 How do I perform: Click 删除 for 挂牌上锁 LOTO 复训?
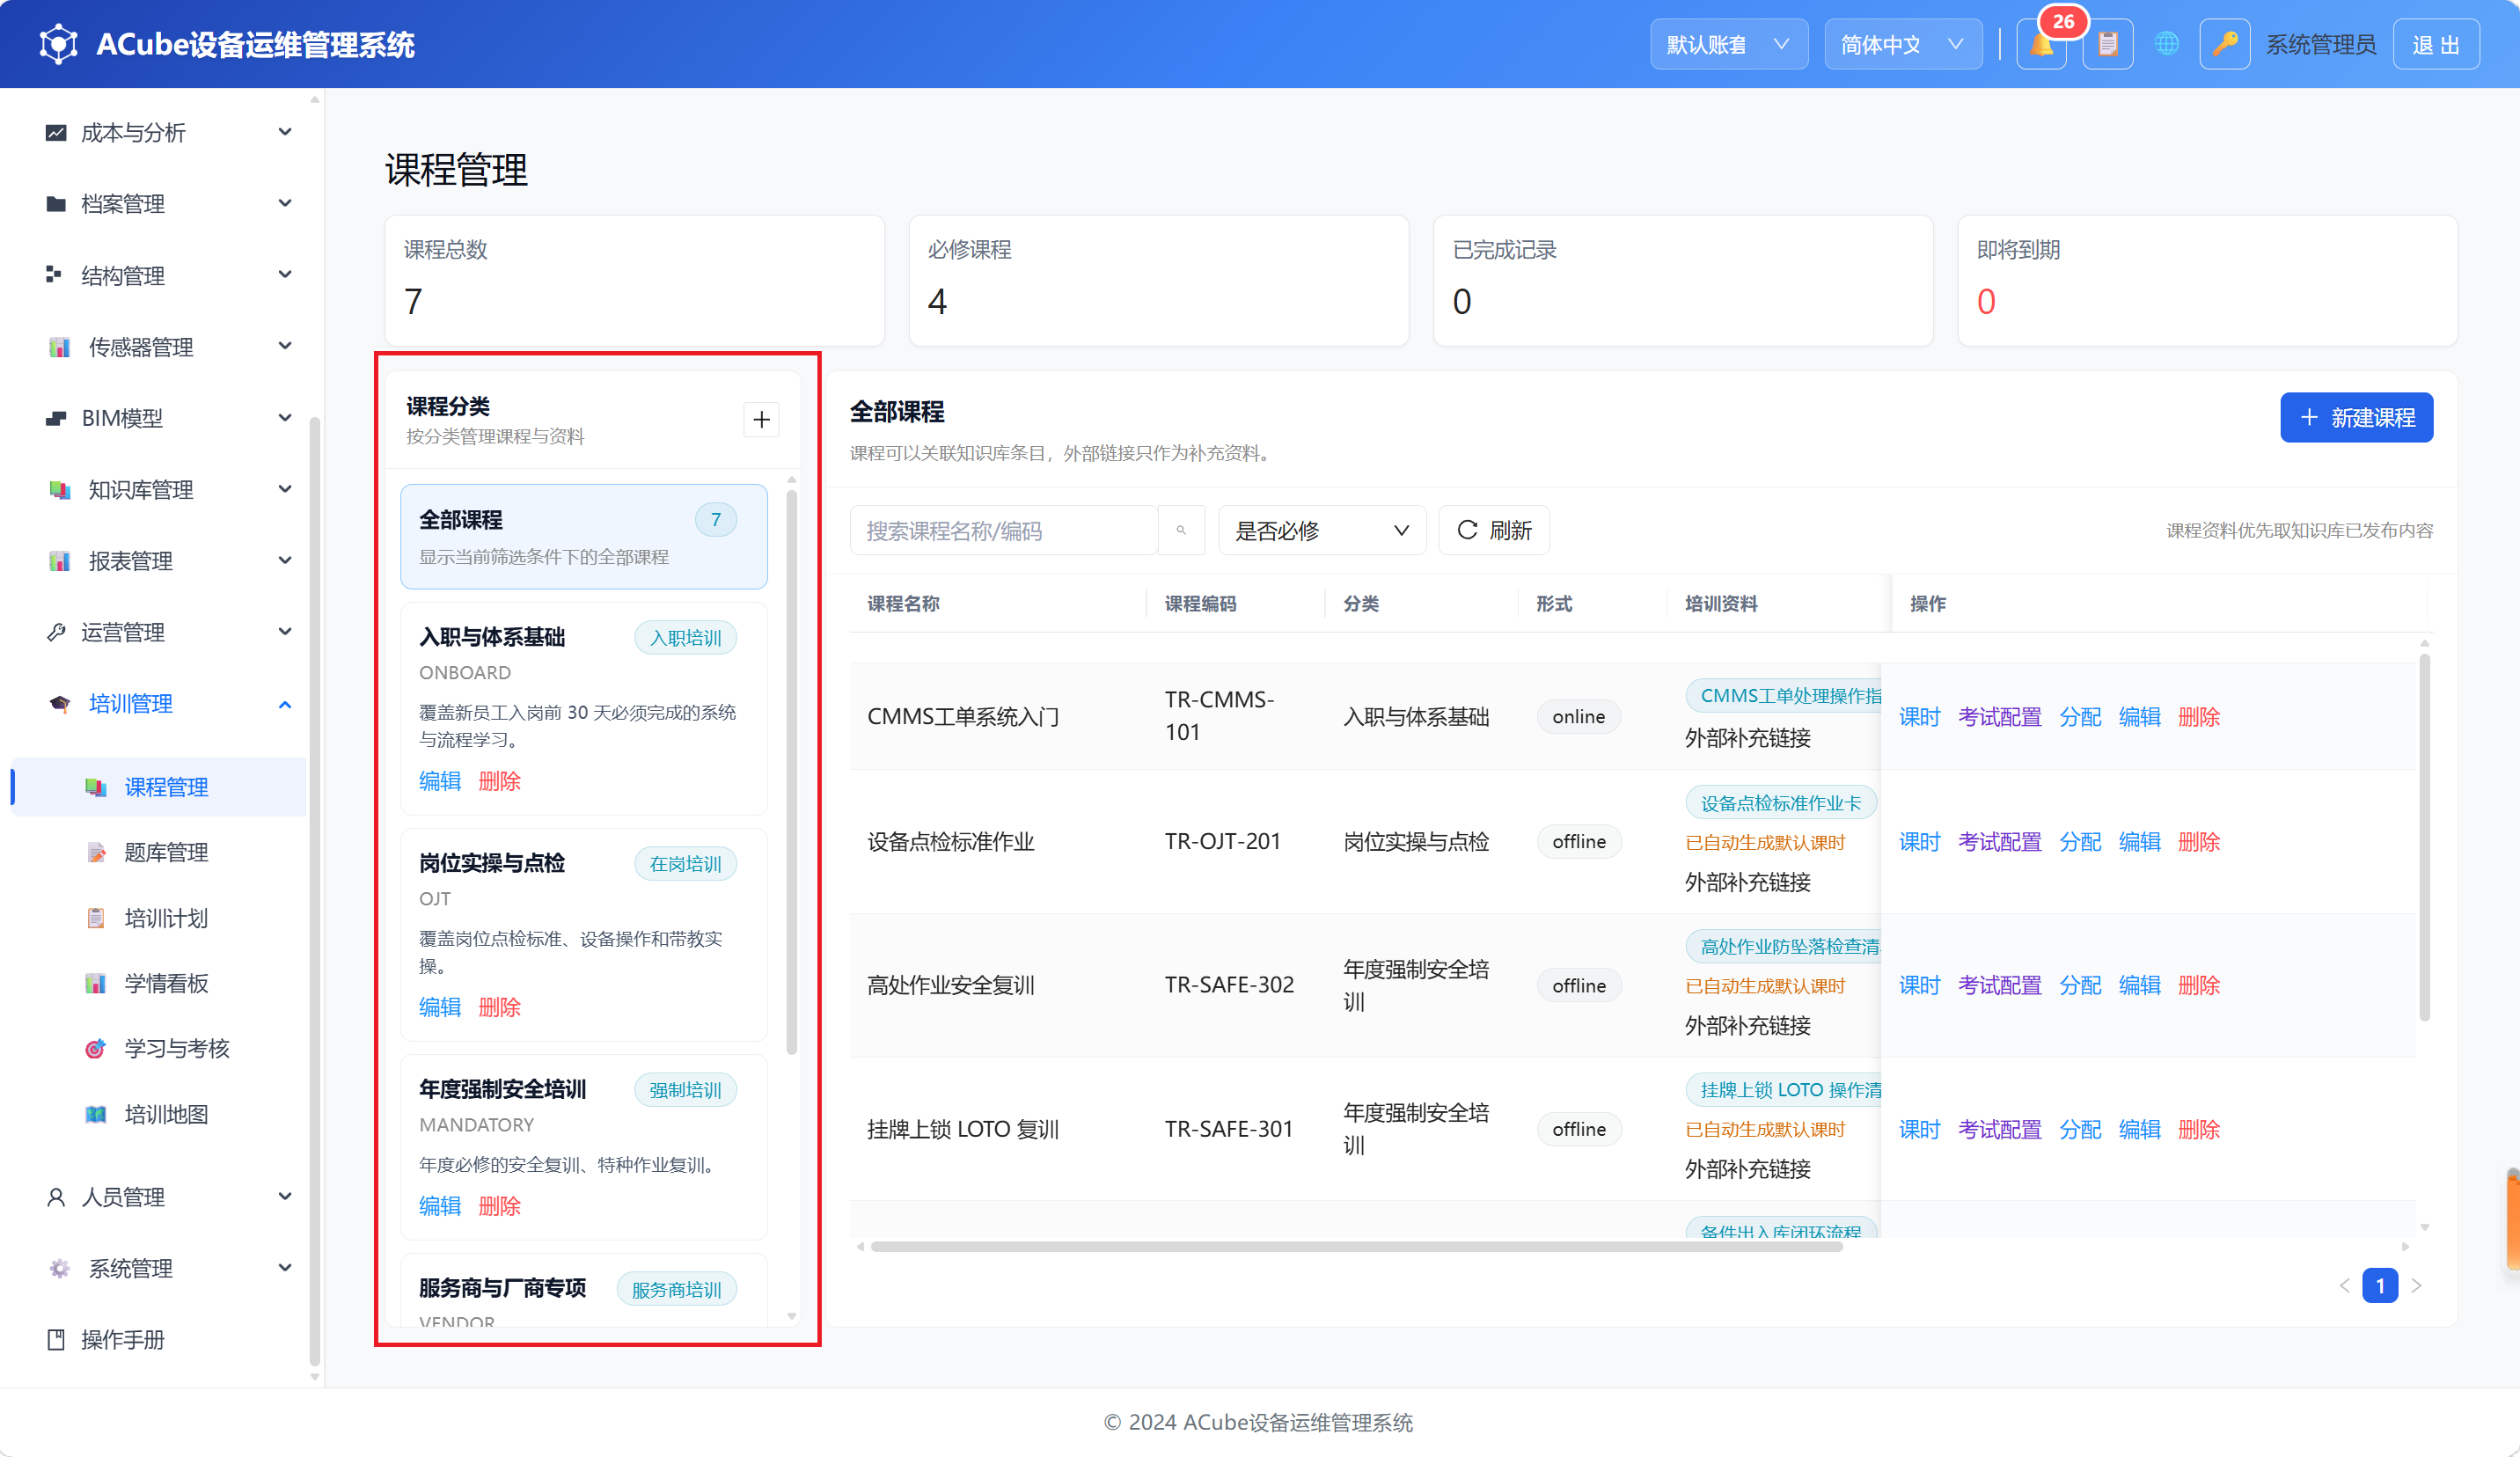(x=2199, y=1129)
